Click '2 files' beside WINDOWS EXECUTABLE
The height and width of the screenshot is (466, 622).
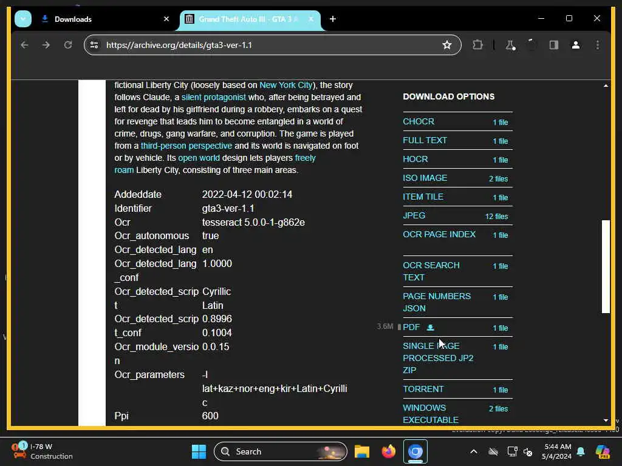tap(498, 408)
